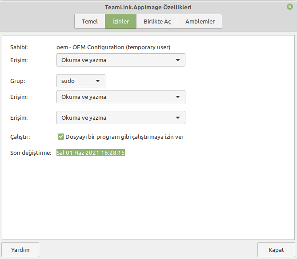Click the highlighted Son değiştirme date
Image resolution: width=297 pixels, height=259 pixels.
tap(91, 153)
